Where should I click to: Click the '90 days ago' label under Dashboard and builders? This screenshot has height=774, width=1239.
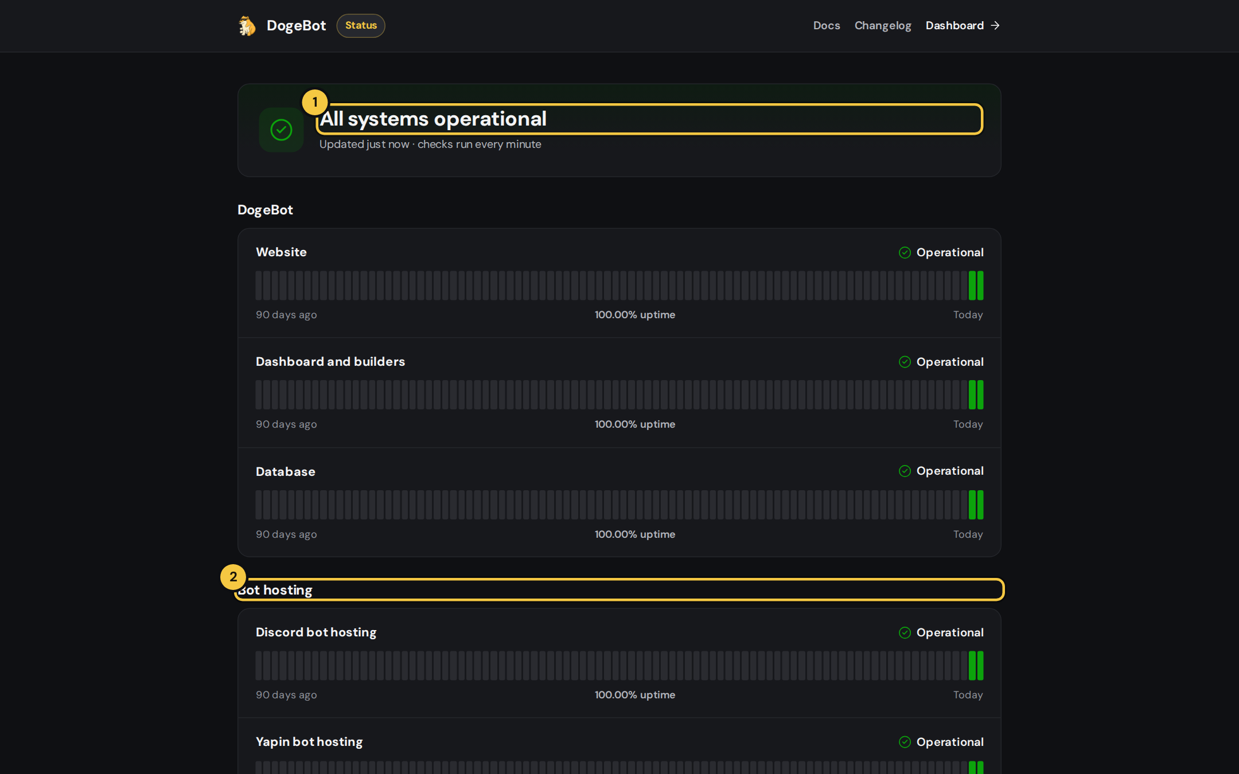[286, 424]
